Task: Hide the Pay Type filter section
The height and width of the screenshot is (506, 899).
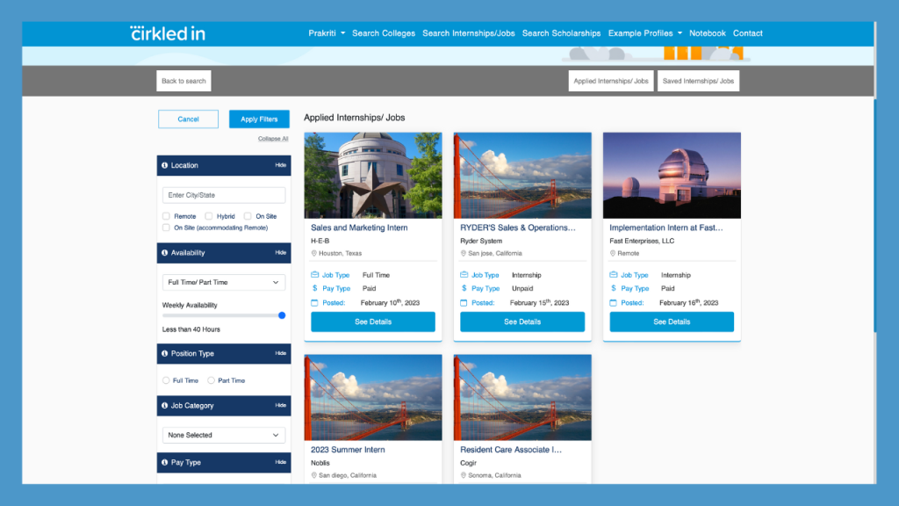Action: (x=280, y=462)
